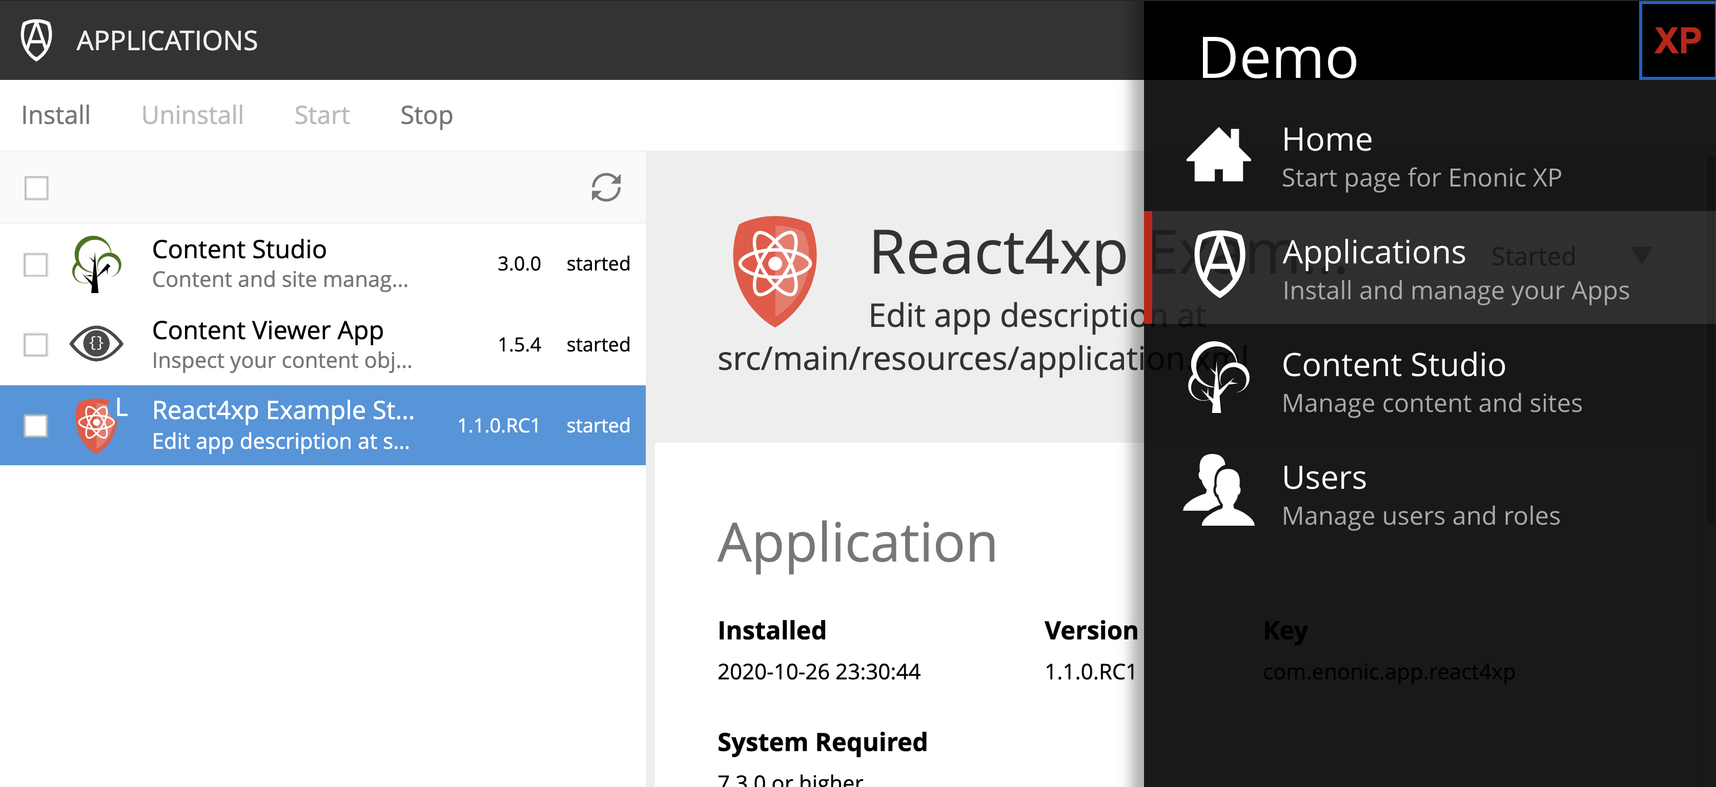The image size is (1716, 787).
Task: Click the Applications shield icon in launcher
Action: pos(1219,264)
